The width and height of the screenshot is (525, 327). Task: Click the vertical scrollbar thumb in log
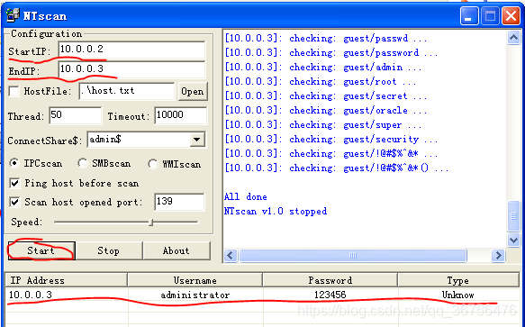tap(513, 216)
